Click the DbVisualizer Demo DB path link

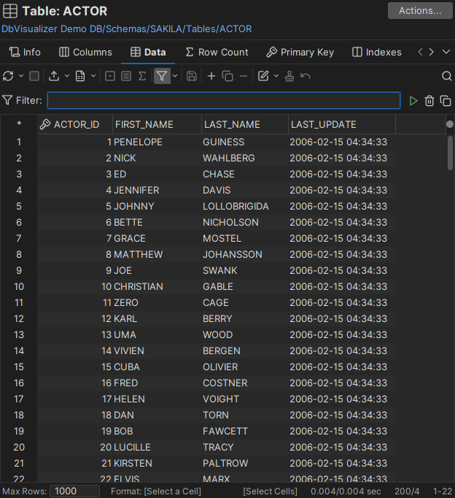[x=127, y=29]
